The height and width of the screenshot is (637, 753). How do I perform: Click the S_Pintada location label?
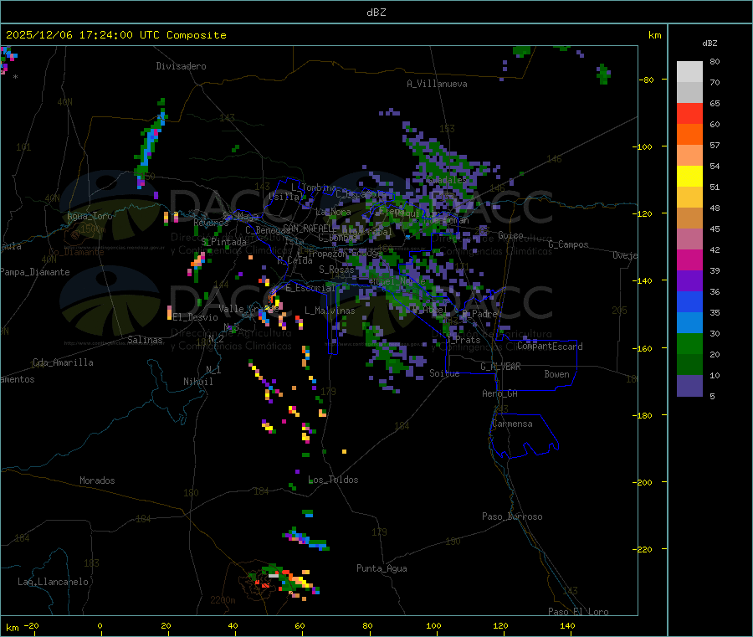click(x=223, y=242)
